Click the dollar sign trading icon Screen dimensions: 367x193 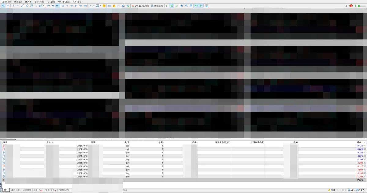point(104,6)
